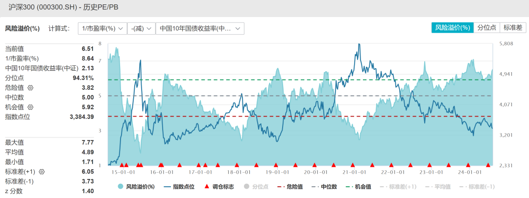This screenshot has height=198, width=529.
Task: Open settings gear next to 机会值
Action: click(31, 107)
